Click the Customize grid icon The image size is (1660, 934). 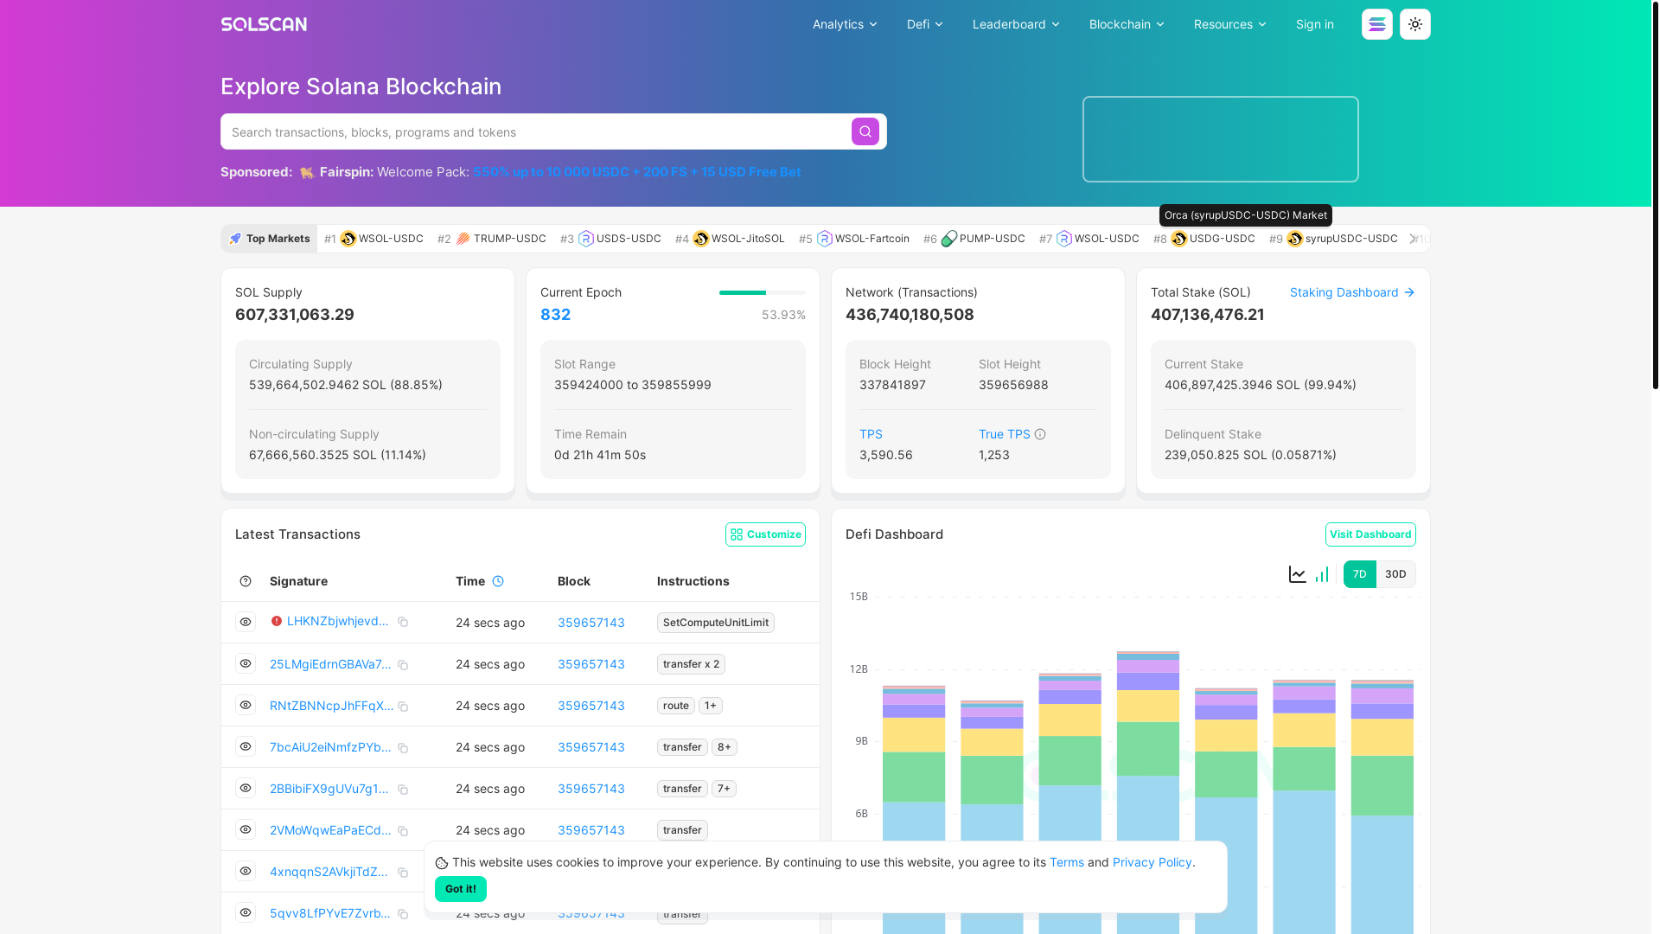(737, 534)
